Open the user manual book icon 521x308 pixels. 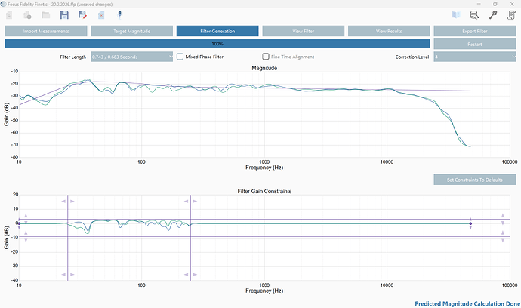(x=456, y=15)
